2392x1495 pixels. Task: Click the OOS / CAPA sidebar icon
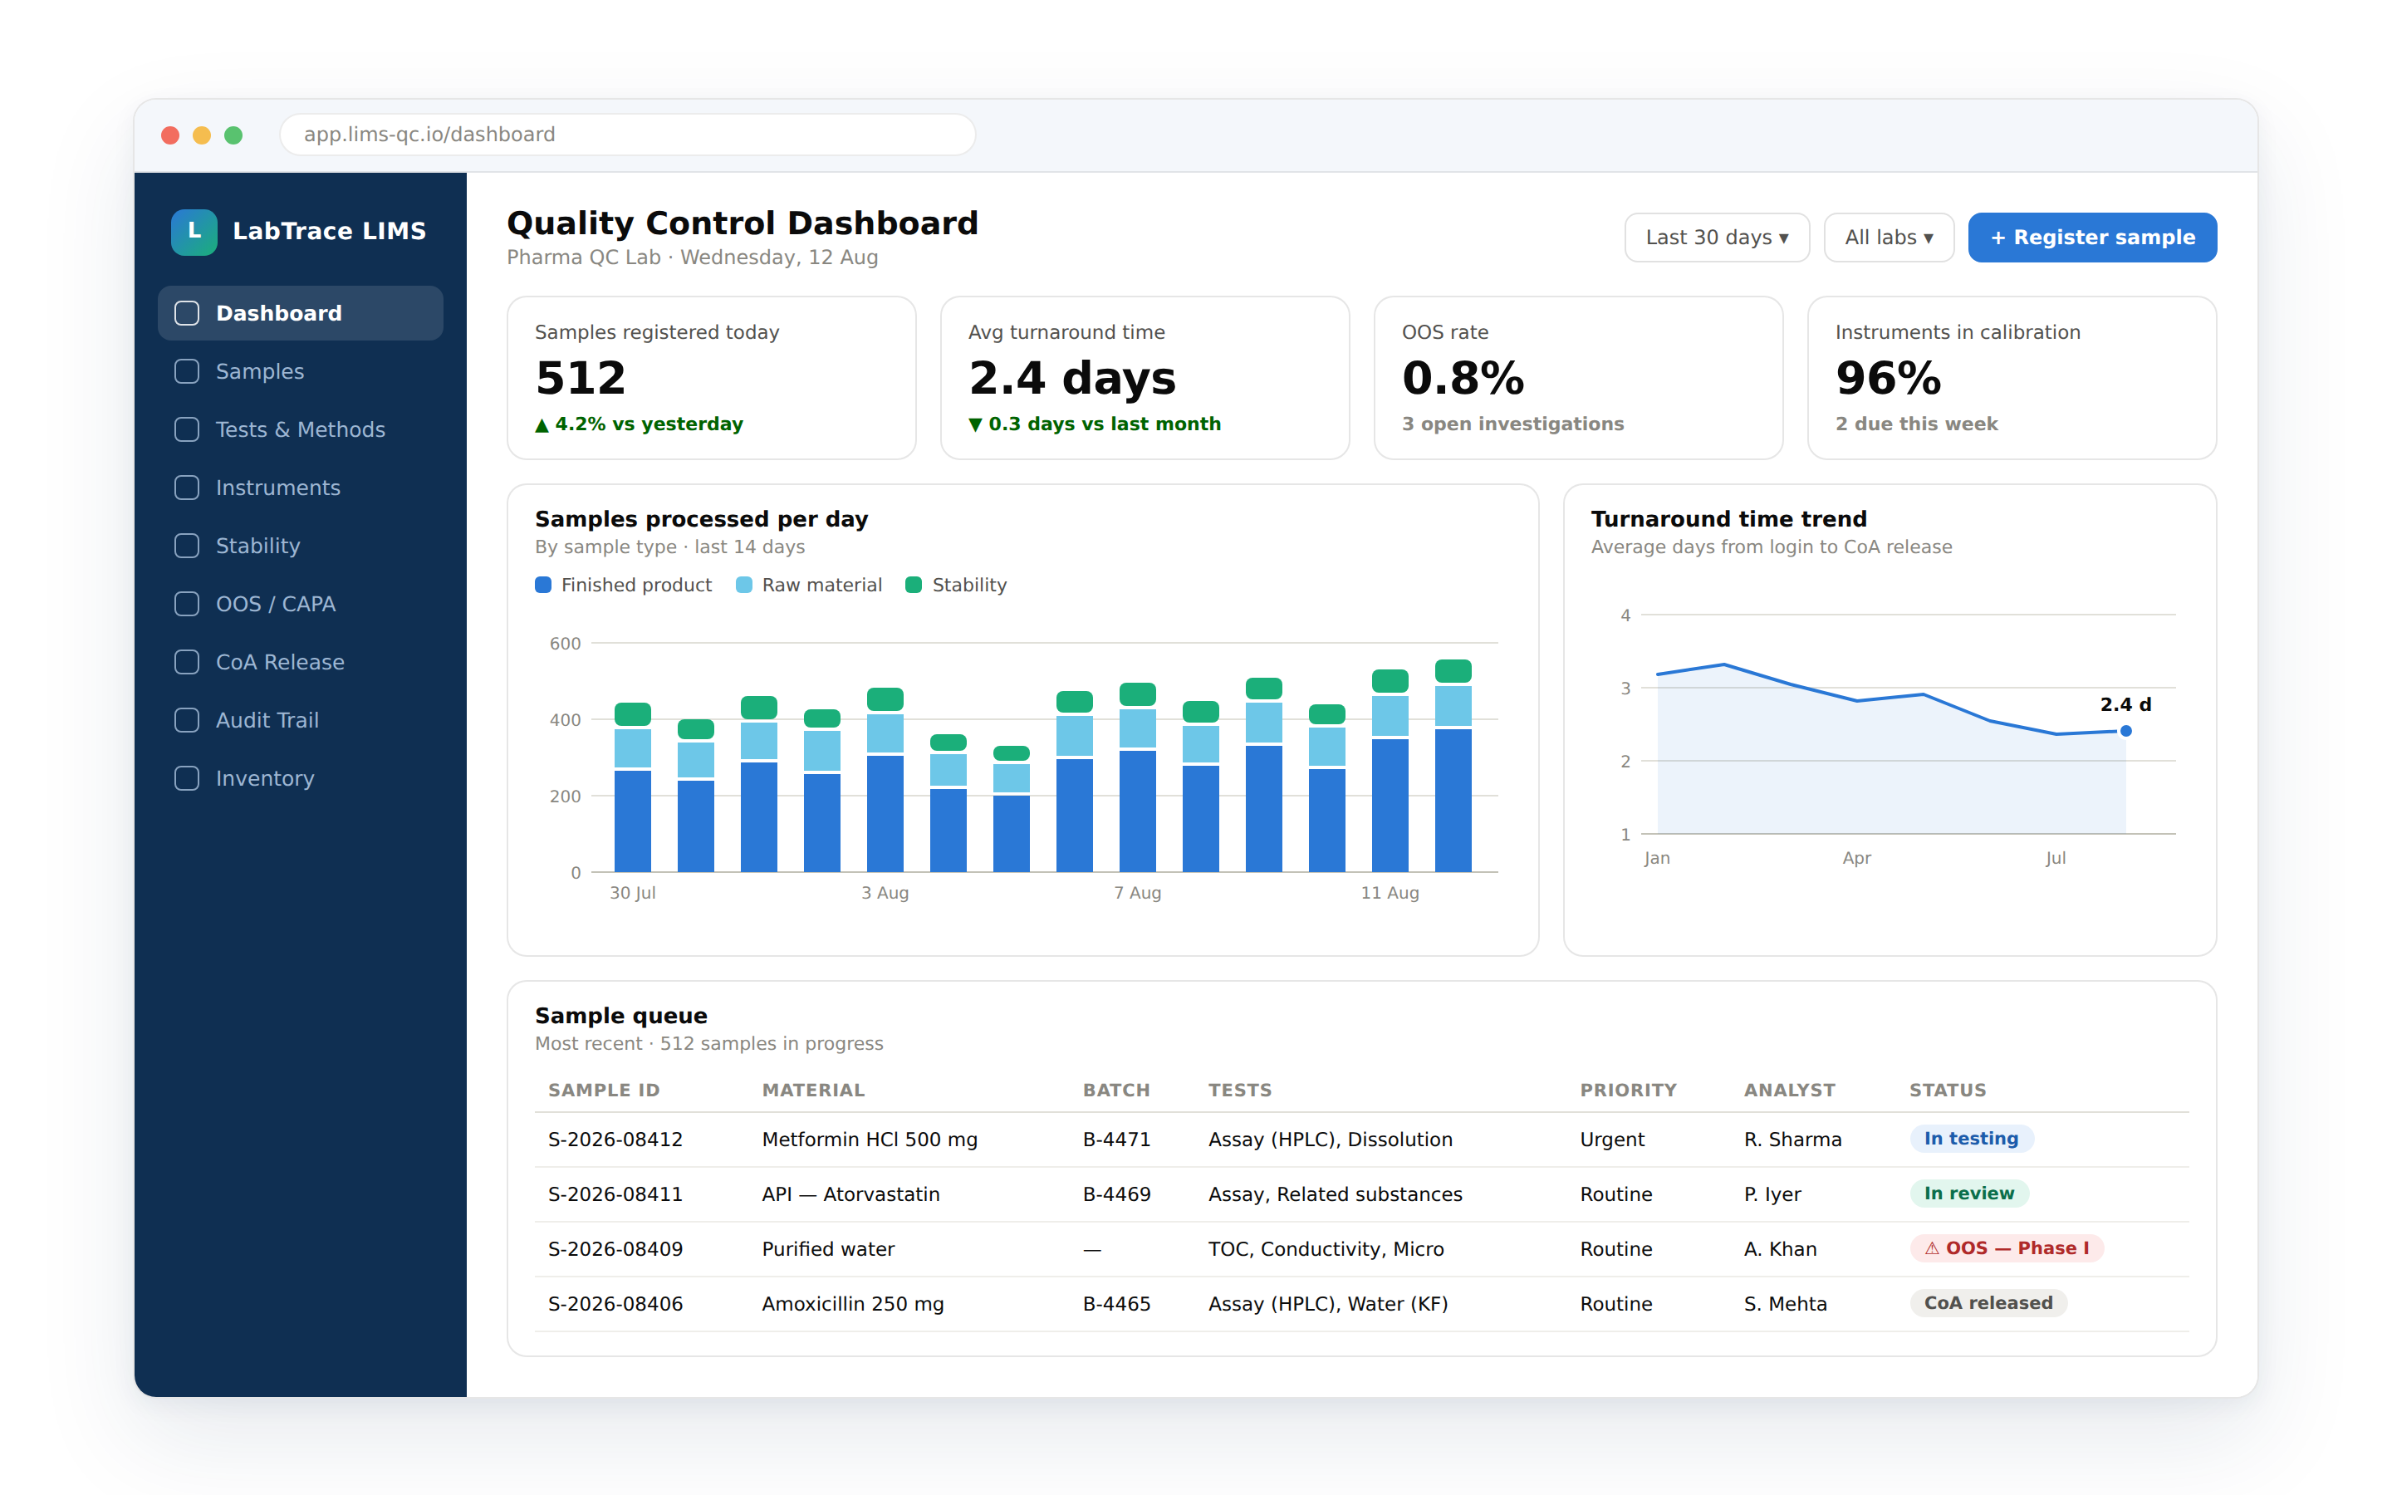pyautogui.click(x=187, y=604)
